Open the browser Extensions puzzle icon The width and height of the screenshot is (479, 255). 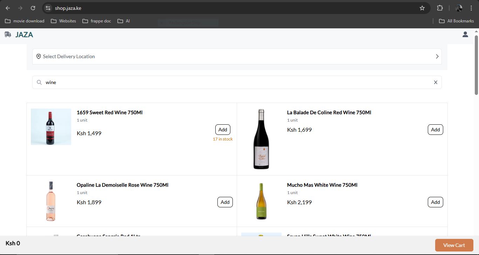pyautogui.click(x=440, y=8)
